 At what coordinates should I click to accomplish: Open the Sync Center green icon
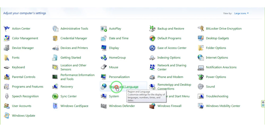pyautogui.click(x=55, y=96)
